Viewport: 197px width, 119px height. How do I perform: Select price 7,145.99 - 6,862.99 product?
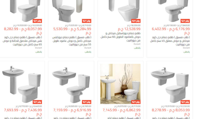pos(121,112)
